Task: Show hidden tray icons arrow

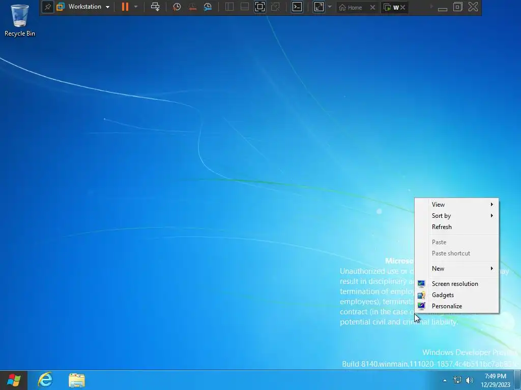Action: (445, 380)
